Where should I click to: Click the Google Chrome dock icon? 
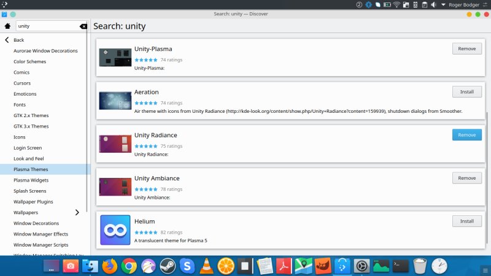[129, 266]
